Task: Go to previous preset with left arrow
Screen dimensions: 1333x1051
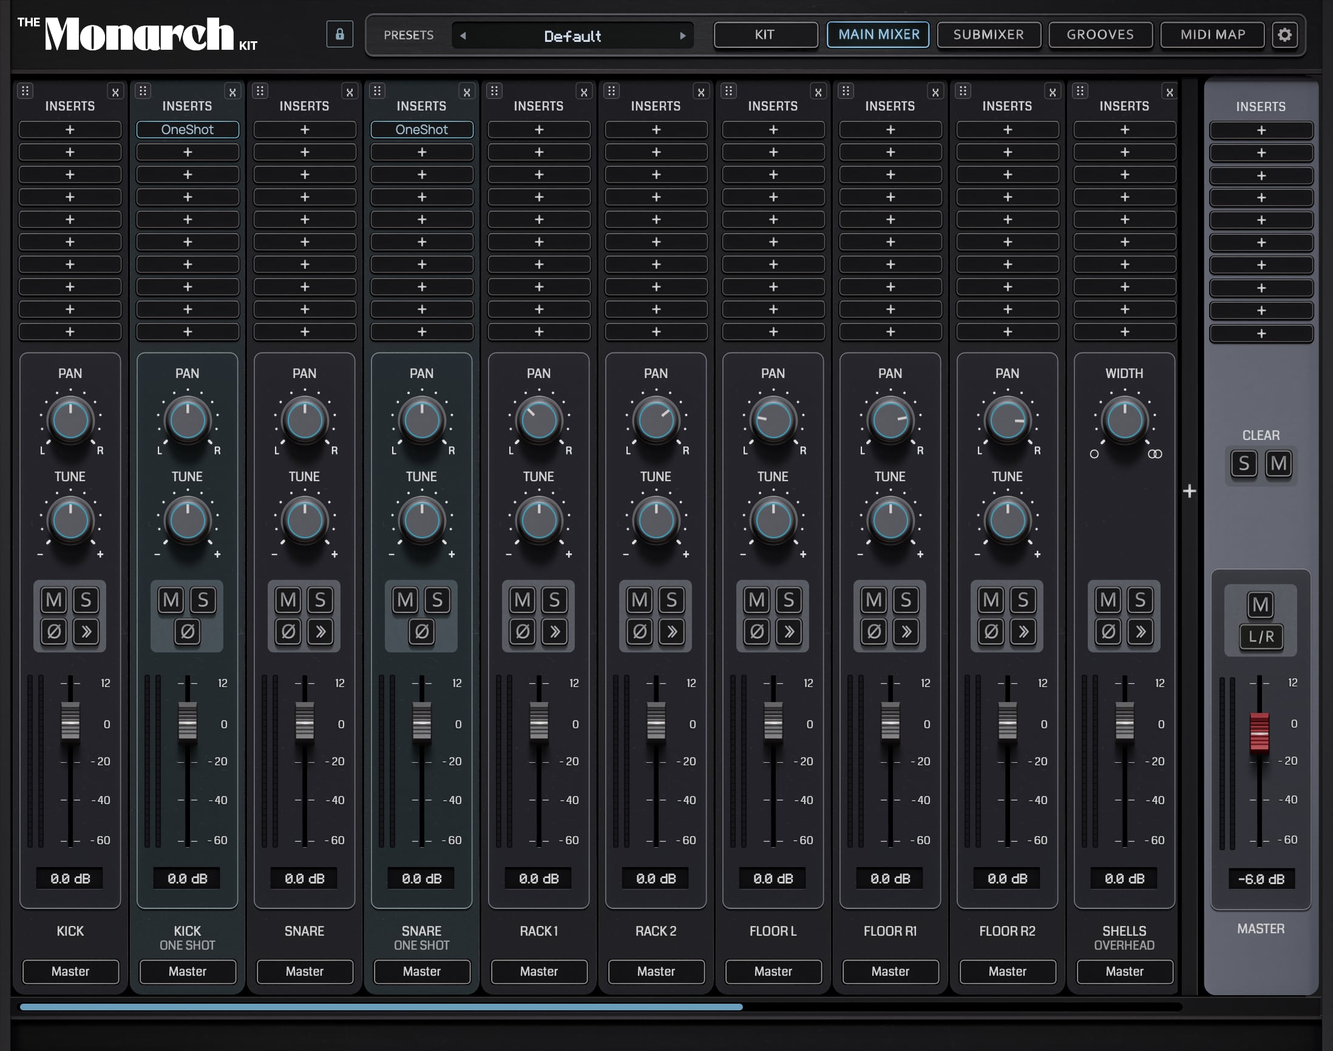Action: (463, 36)
